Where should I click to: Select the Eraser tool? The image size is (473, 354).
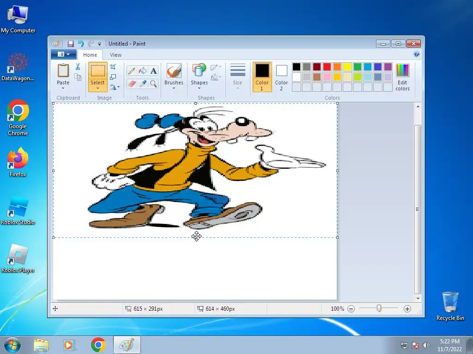132,83
